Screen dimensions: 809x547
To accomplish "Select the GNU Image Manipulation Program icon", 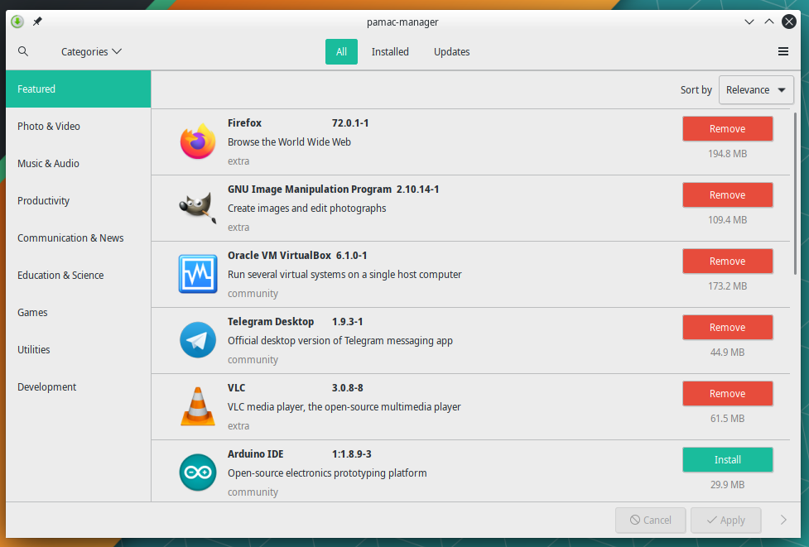I will [x=197, y=207].
